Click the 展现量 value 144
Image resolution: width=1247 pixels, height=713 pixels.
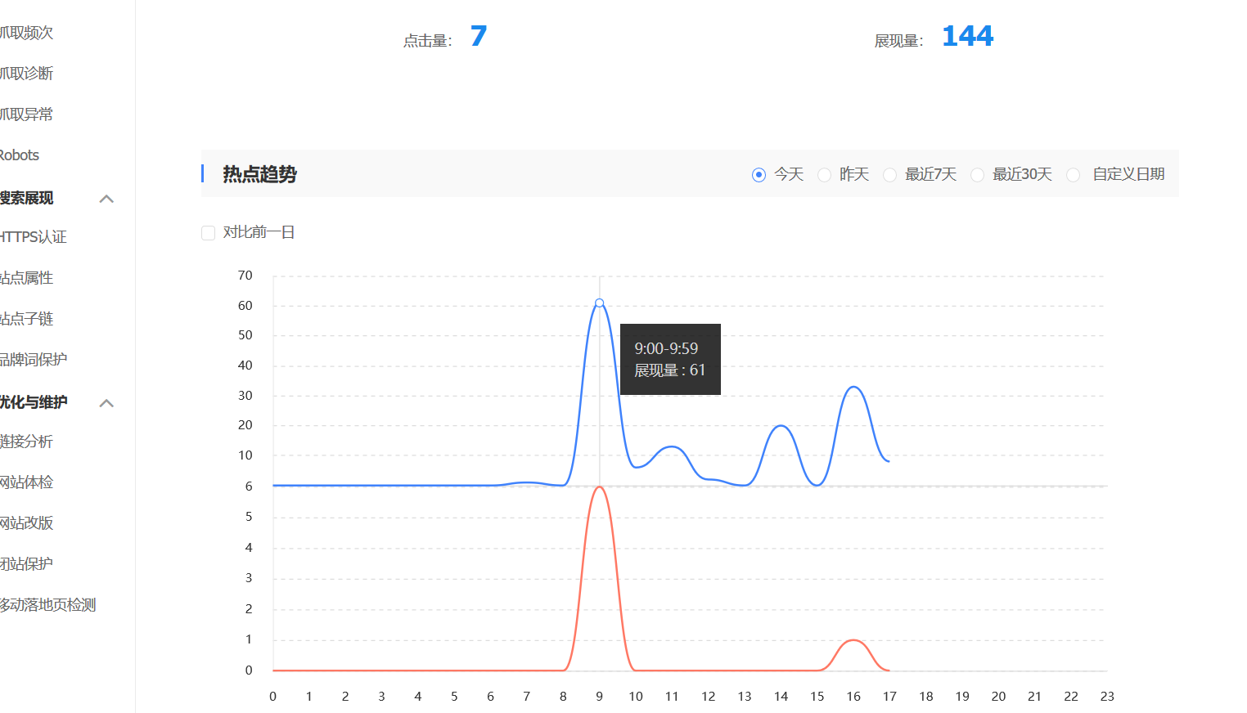point(967,36)
